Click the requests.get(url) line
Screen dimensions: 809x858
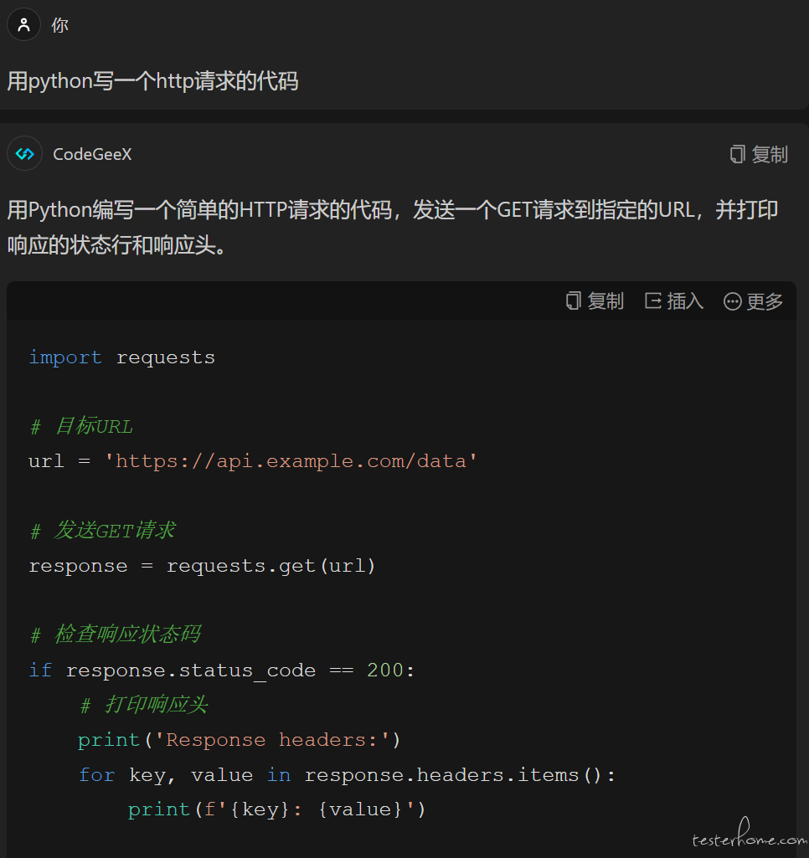point(203,566)
